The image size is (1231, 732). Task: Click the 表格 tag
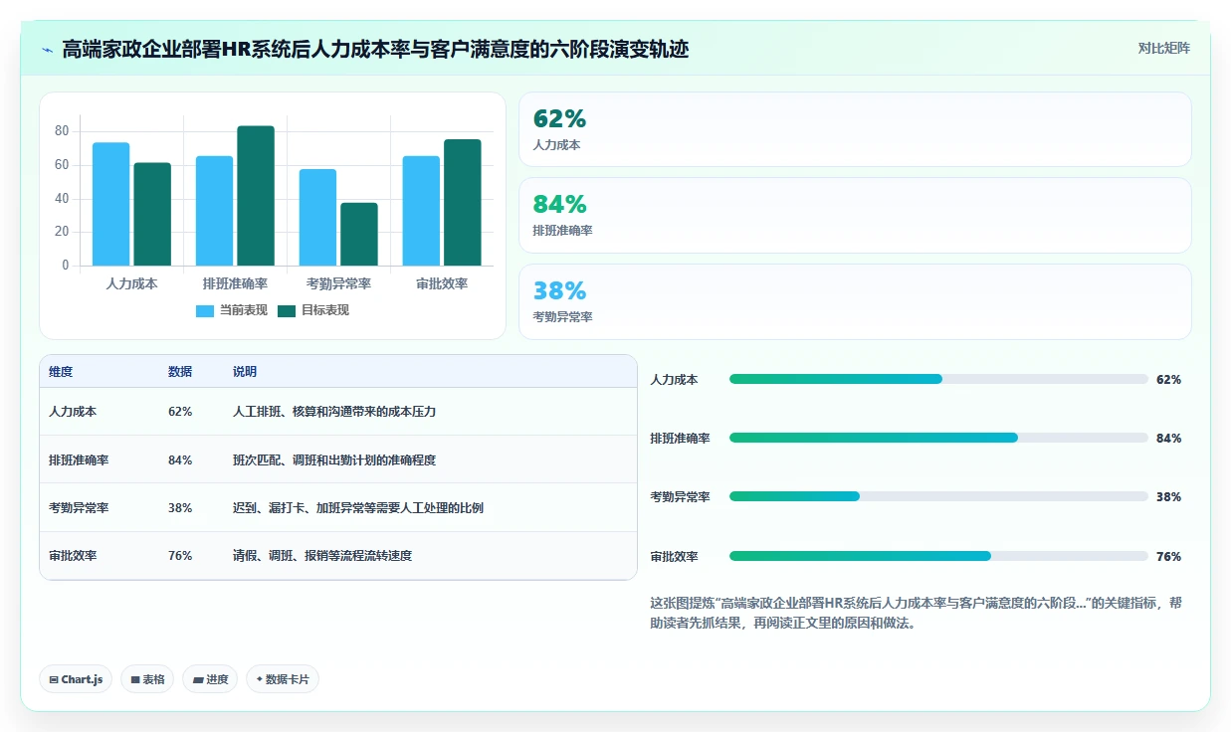[x=147, y=679]
